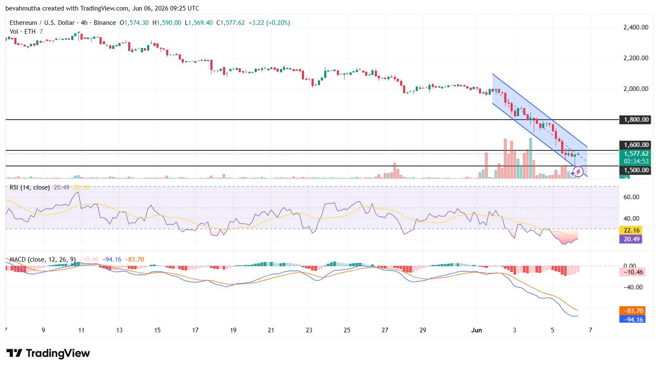This screenshot has width=659, height=369.
Task: Click the 60.00 RSI scale label
Action: click(631, 197)
